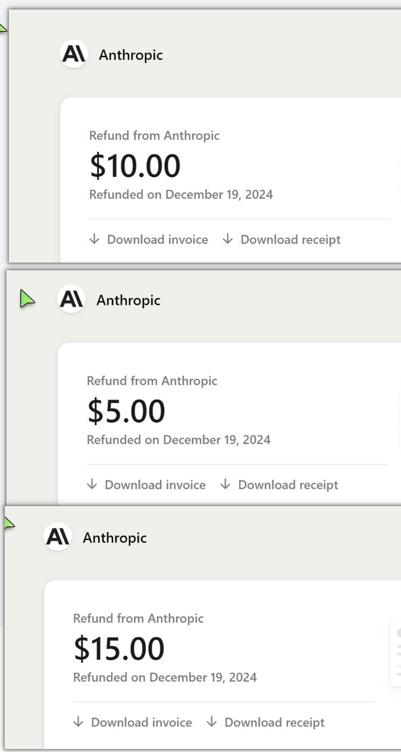
Task: Click the Anthropic logo above the $5.00 refund
Action: tap(70, 300)
